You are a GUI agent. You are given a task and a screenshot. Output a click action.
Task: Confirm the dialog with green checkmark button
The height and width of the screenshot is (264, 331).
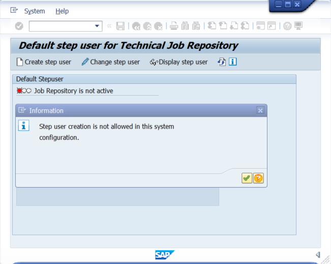(247, 178)
